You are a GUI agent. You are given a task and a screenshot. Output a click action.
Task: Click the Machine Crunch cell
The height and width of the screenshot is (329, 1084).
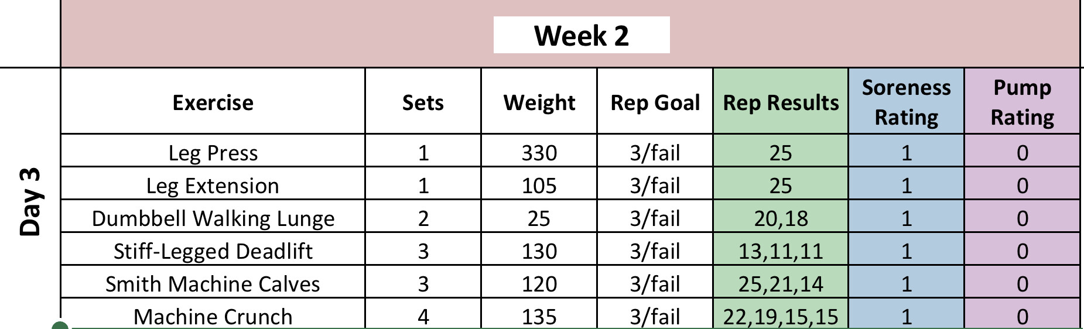pos(213,316)
